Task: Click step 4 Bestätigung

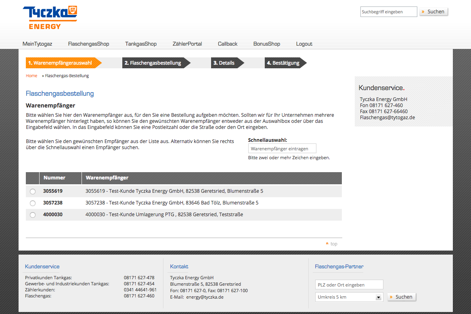Action: pyautogui.click(x=286, y=63)
